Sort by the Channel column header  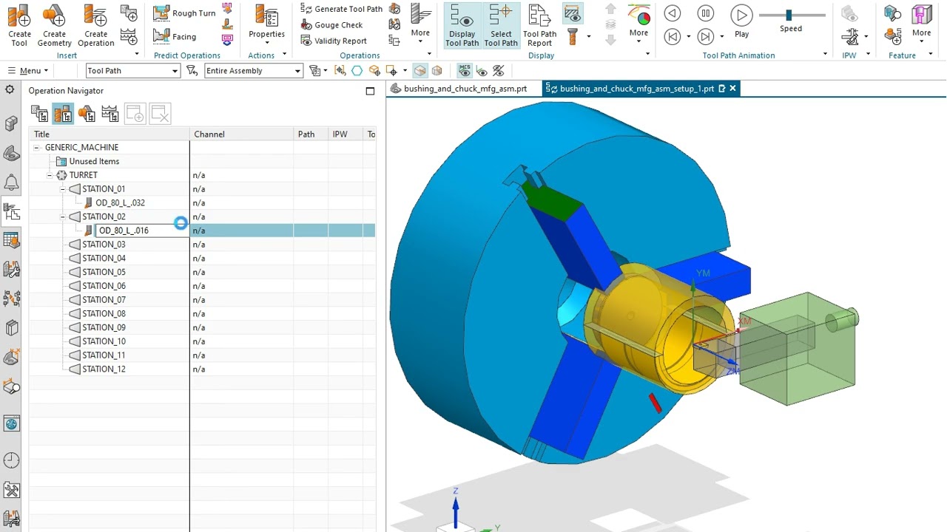tap(242, 134)
